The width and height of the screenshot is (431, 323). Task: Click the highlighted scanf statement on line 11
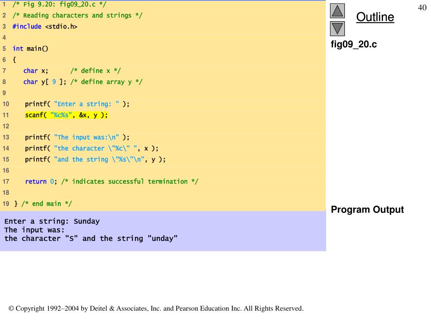pos(66,115)
